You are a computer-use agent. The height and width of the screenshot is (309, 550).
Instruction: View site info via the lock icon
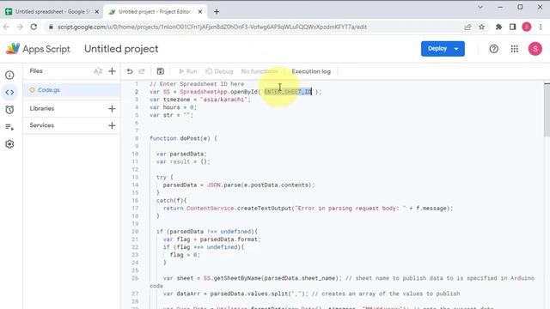tap(51, 27)
